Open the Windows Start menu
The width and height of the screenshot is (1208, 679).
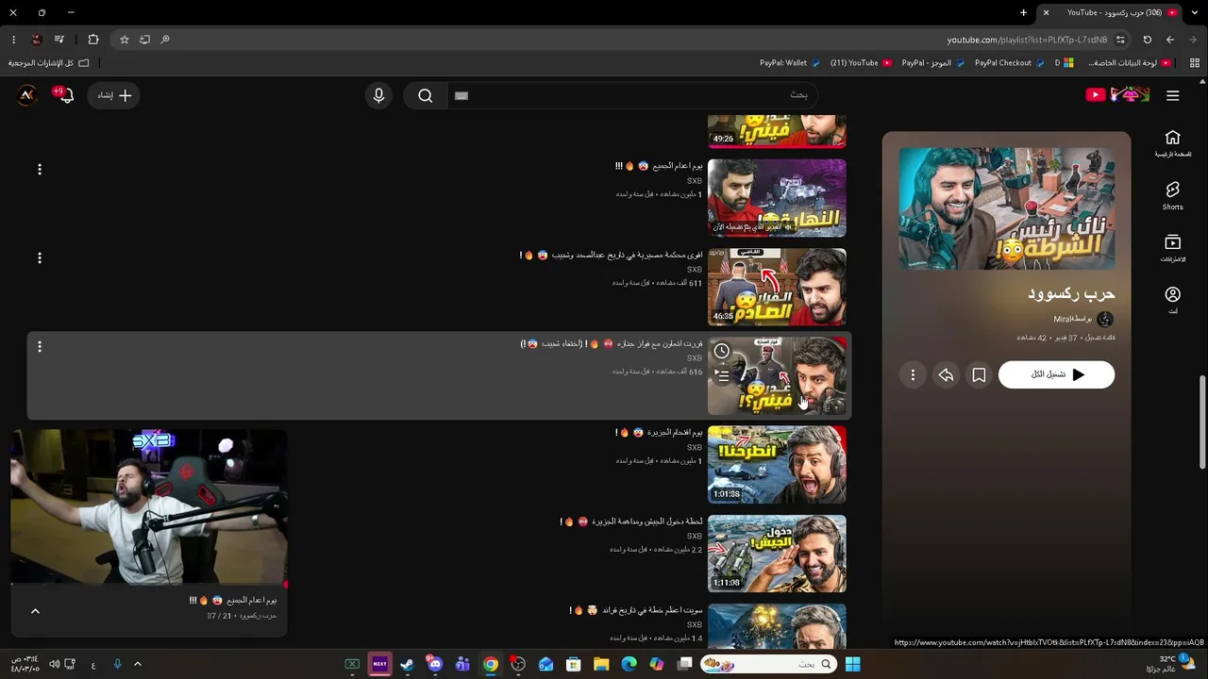(x=852, y=664)
